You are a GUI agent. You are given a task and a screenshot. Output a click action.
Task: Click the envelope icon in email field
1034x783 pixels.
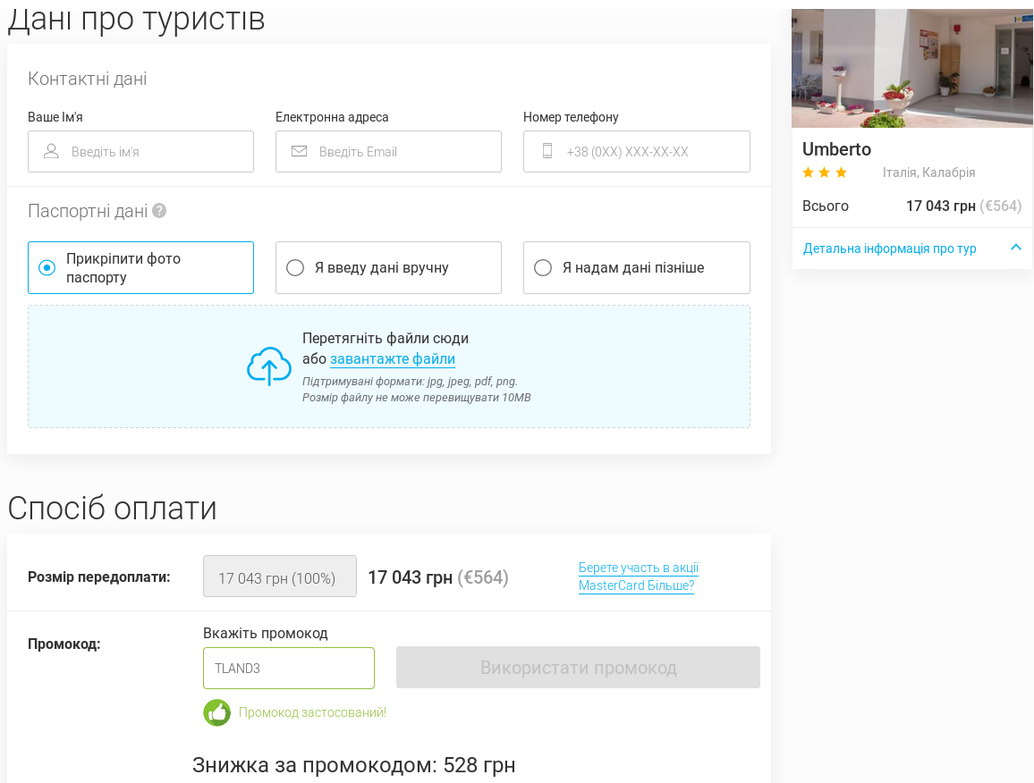(x=299, y=151)
